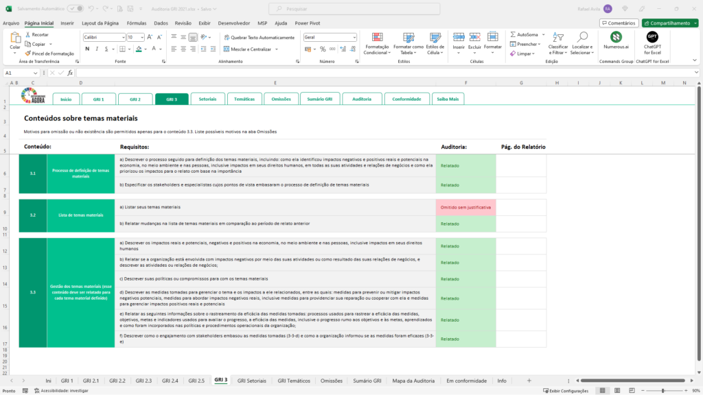Expand the Name Box dropdown
703x395 pixels.
(35, 73)
